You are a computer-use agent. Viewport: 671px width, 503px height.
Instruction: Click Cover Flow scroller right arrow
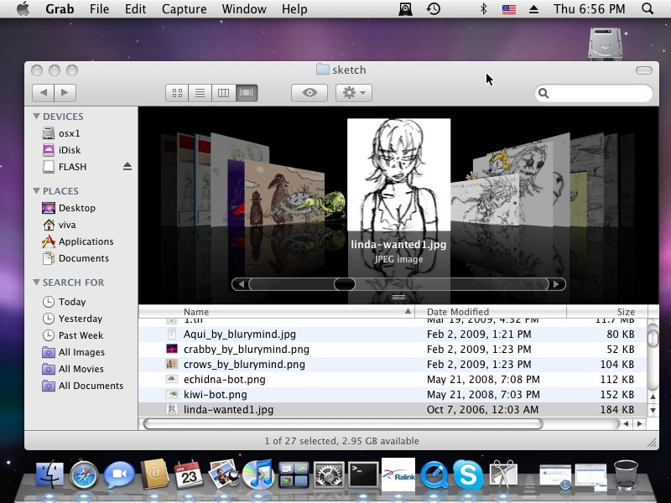pyautogui.click(x=556, y=284)
